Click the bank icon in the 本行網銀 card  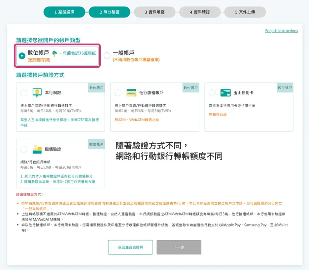(38, 93)
